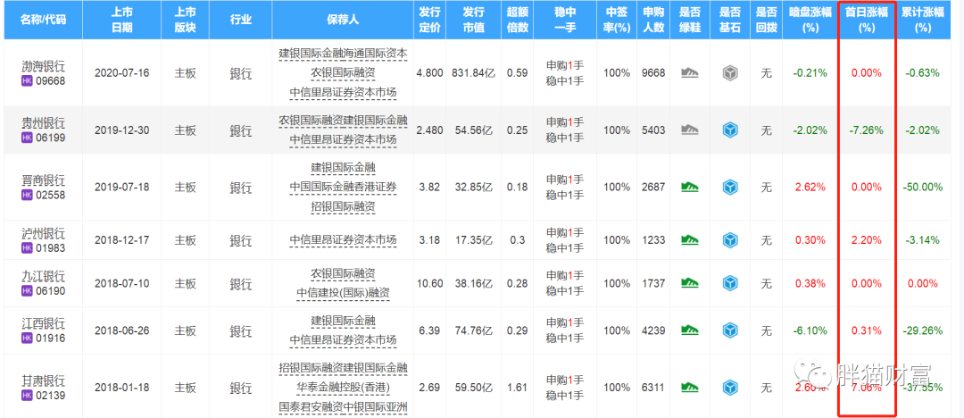Sort by the 申购人数 column header
The height and width of the screenshot is (418, 964).
(x=653, y=20)
